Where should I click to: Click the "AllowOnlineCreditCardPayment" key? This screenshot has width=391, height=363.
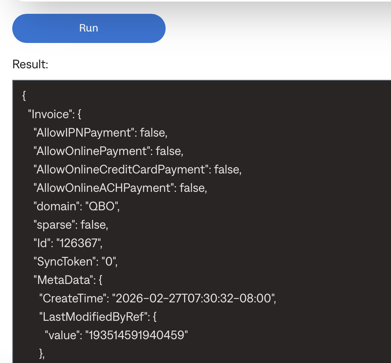[x=120, y=170]
